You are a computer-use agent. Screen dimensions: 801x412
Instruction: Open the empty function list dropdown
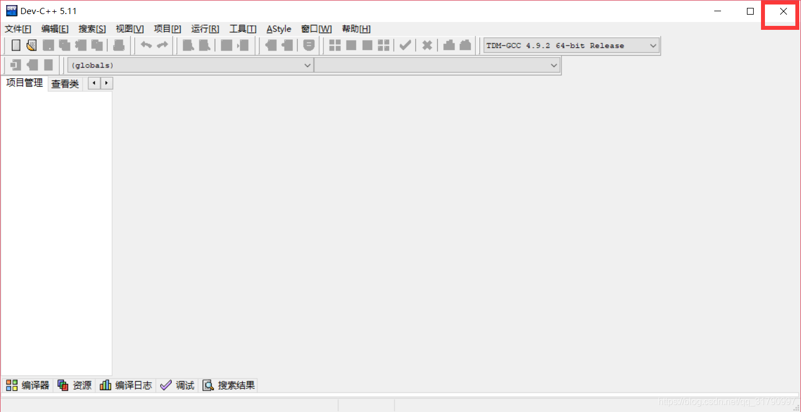pyautogui.click(x=437, y=65)
